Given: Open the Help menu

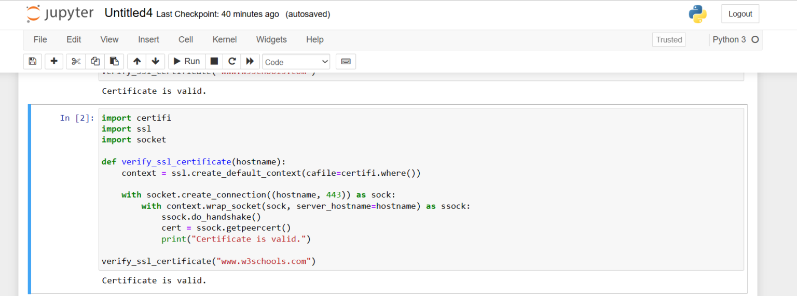Looking at the screenshot, I should (314, 39).
